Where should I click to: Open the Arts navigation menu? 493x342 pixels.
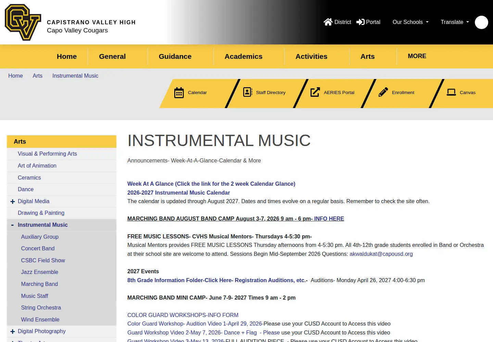point(367,56)
